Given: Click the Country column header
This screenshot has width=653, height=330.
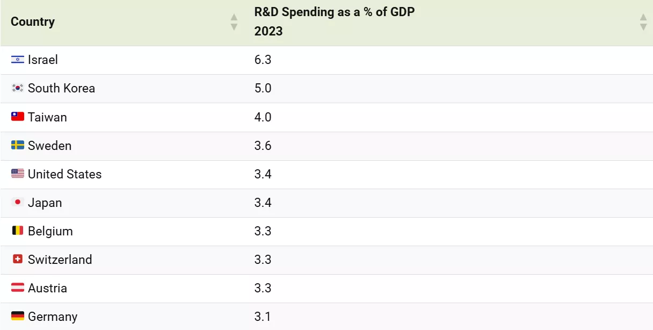Looking at the screenshot, I should (x=32, y=21).
